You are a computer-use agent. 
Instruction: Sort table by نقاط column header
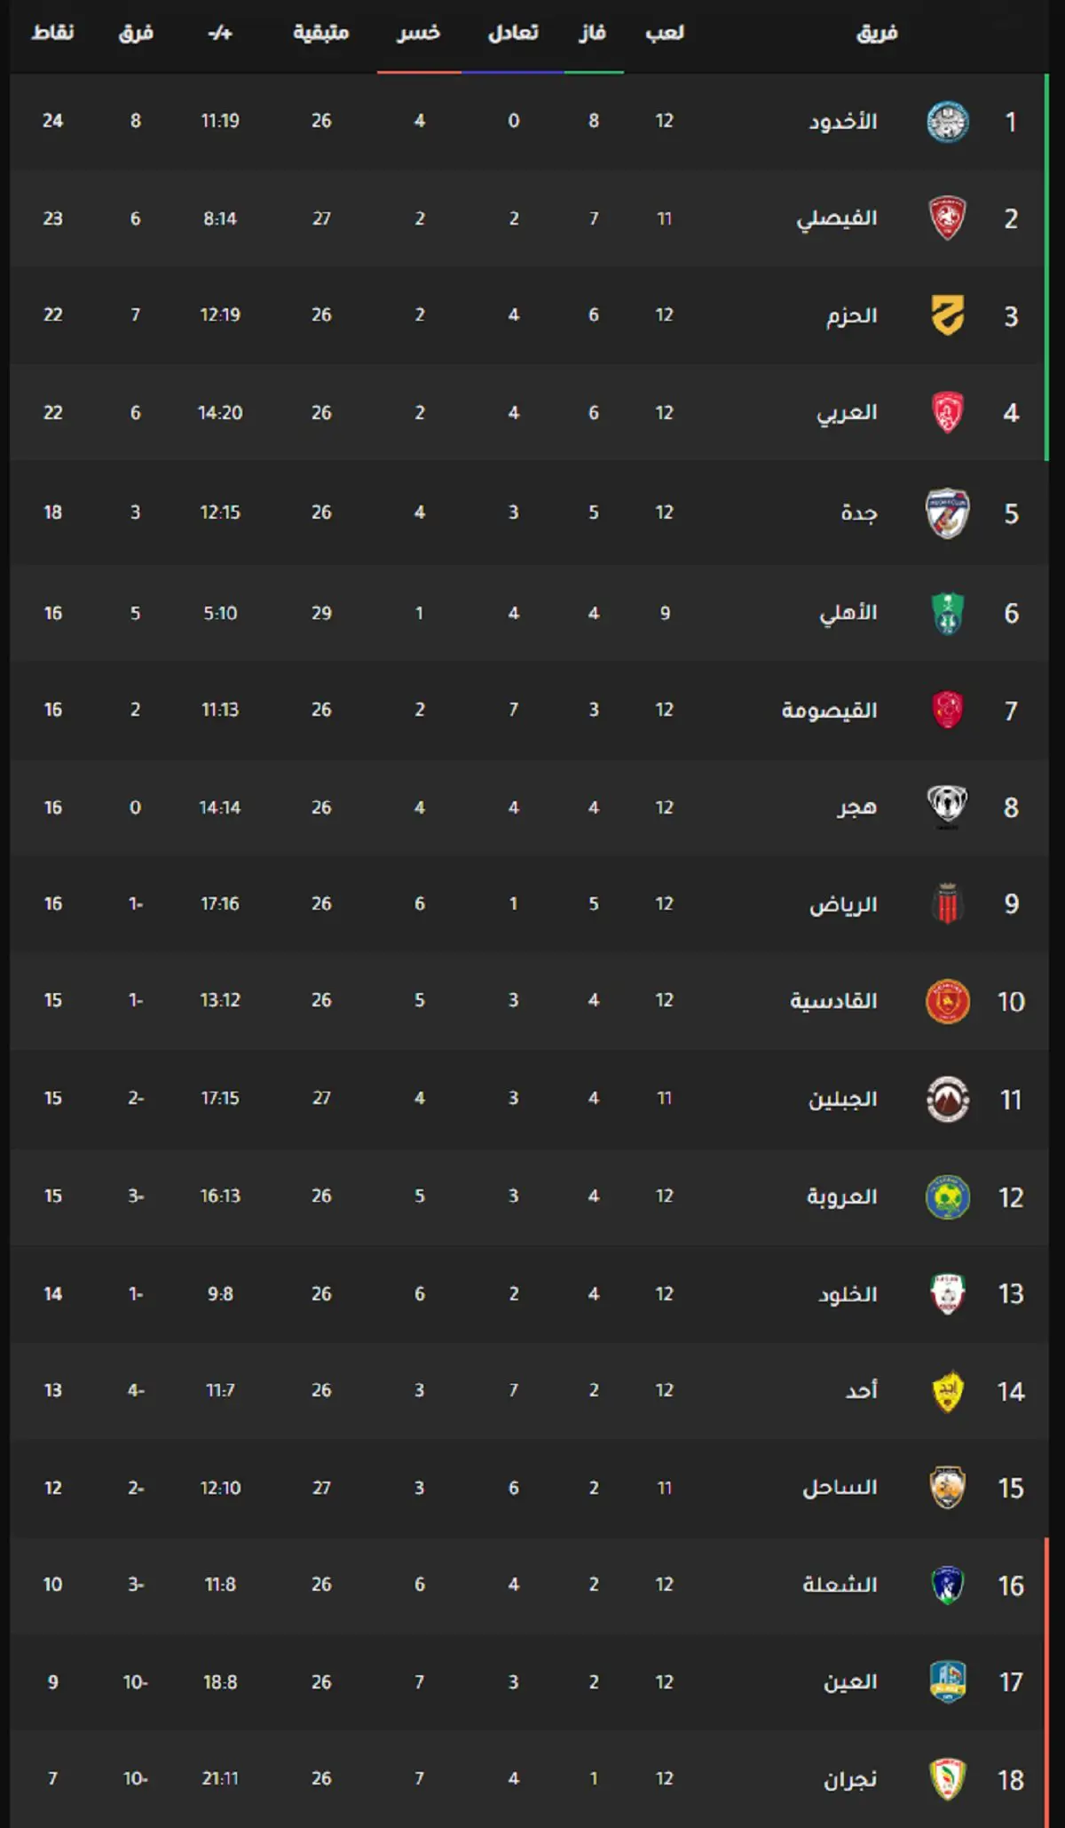pyautogui.click(x=52, y=33)
